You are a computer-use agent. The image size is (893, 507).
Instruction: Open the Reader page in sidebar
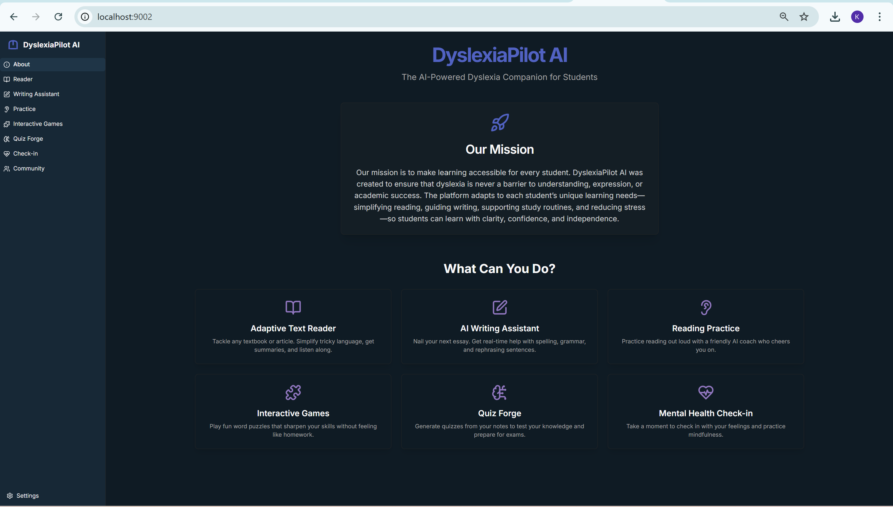pyautogui.click(x=23, y=79)
